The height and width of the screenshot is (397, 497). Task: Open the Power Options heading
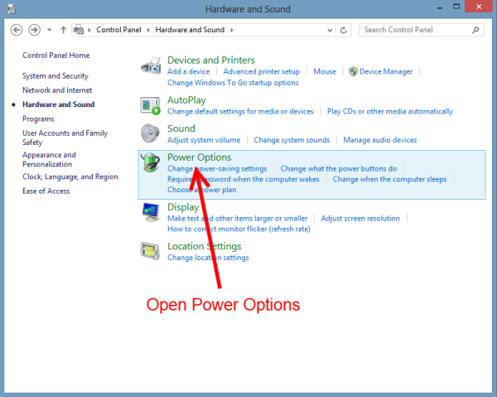(200, 157)
